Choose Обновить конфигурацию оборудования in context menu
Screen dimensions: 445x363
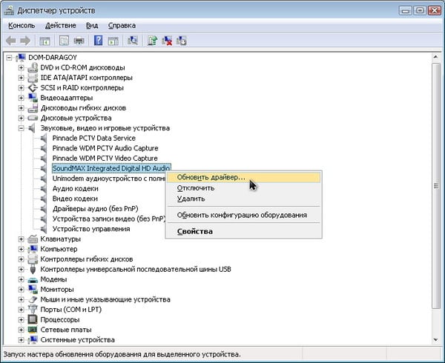click(243, 215)
